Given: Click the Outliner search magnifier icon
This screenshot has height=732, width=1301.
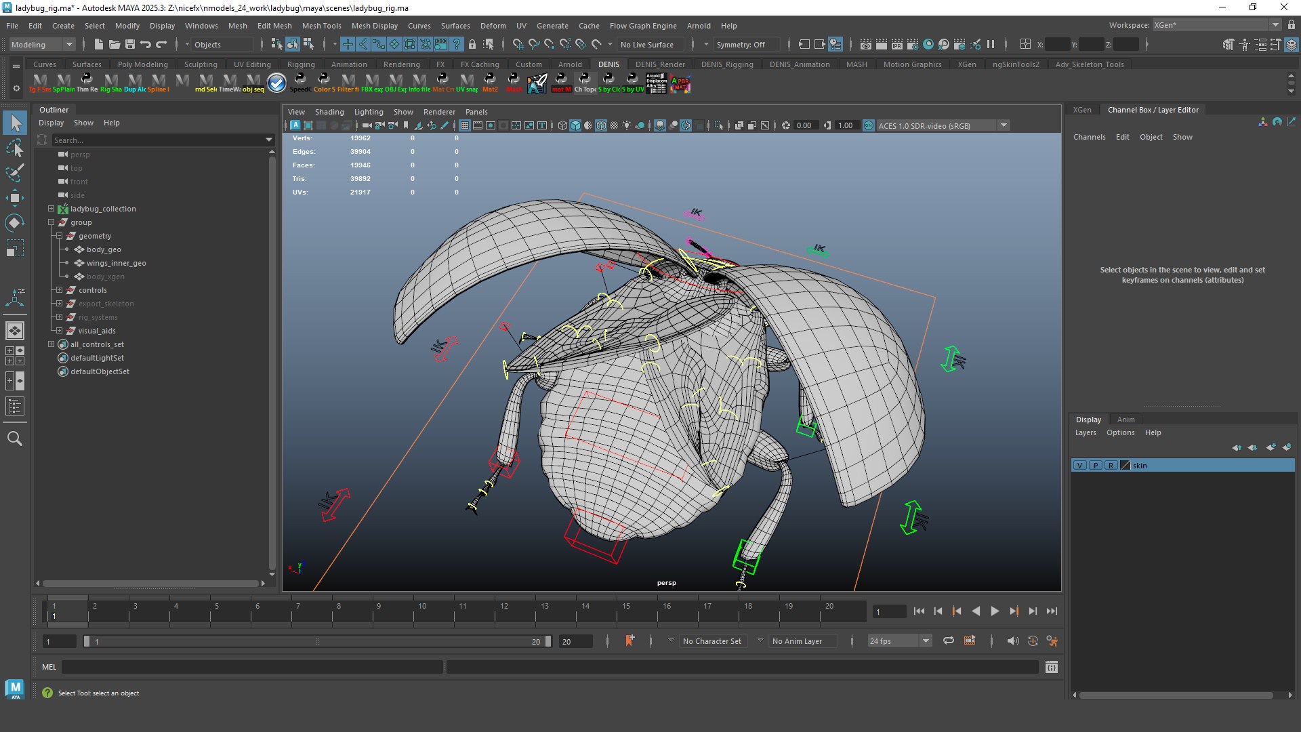Looking at the screenshot, I should click(x=15, y=439).
